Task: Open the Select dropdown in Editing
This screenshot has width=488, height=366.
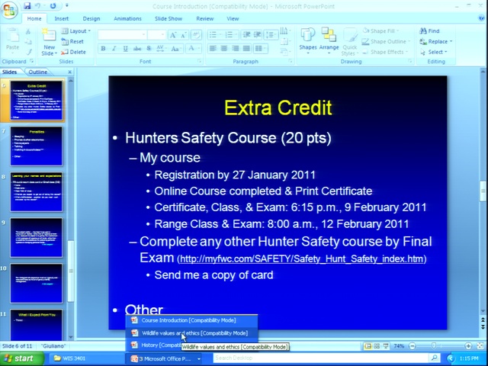Action: click(x=434, y=52)
